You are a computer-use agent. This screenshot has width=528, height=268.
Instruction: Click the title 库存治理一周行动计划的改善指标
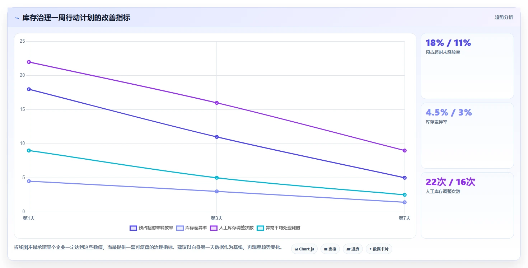[76, 18]
